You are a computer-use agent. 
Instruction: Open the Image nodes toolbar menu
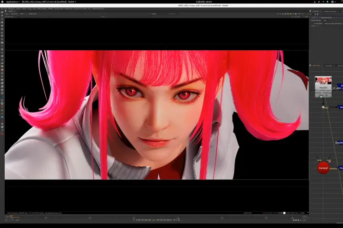pyautogui.click(x=2, y=12)
